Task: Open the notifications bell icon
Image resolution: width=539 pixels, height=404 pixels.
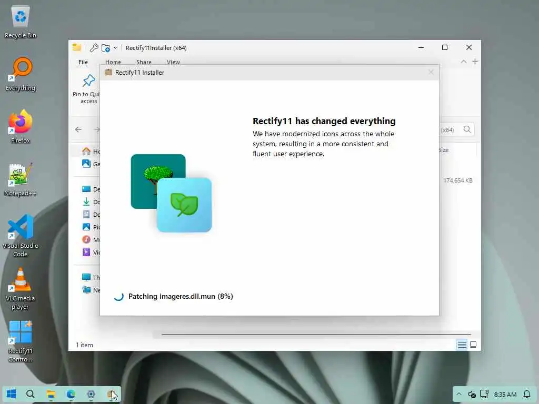Action: 526,394
